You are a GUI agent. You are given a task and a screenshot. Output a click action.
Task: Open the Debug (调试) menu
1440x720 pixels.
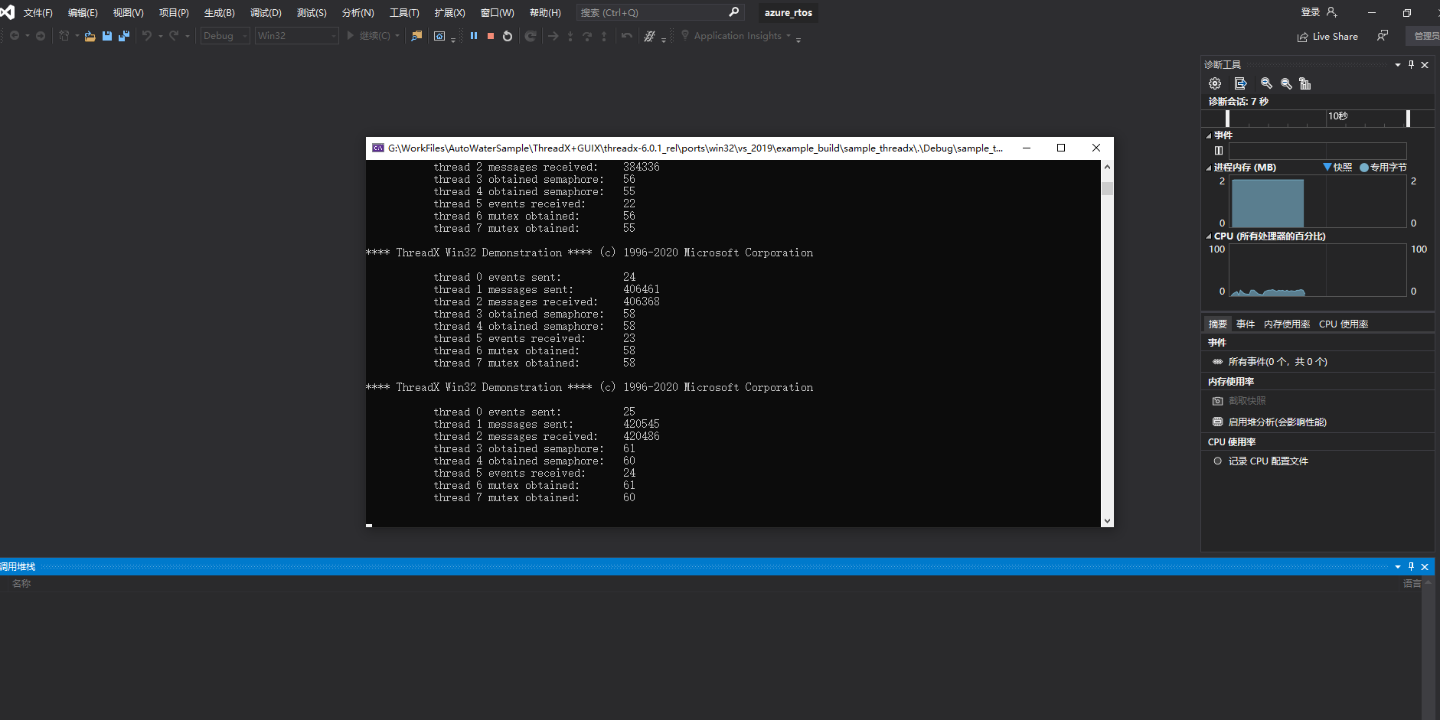(266, 13)
